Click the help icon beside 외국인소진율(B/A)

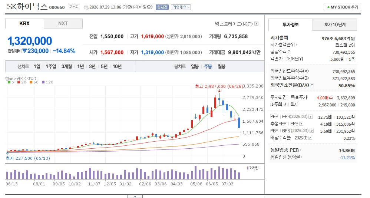pyautogui.click(x=312, y=85)
